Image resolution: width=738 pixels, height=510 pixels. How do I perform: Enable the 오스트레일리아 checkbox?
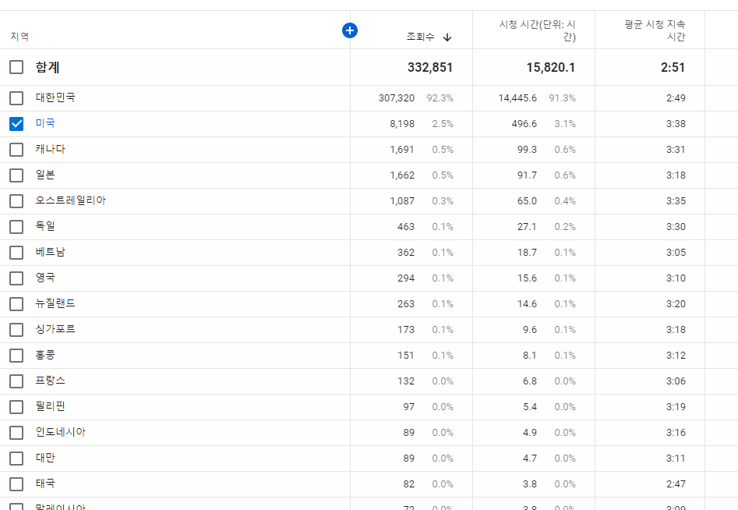pyautogui.click(x=16, y=201)
